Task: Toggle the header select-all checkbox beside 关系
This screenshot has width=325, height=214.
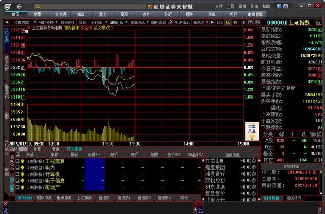Action: (x=18, y=154)
